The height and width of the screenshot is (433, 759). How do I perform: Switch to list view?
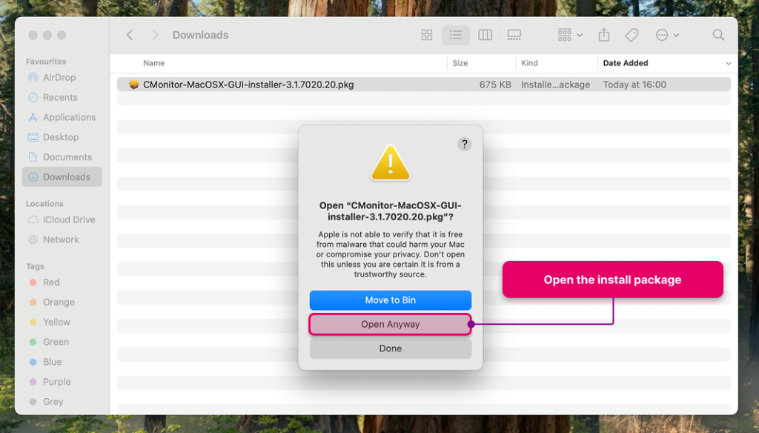(x=456, y=35)
